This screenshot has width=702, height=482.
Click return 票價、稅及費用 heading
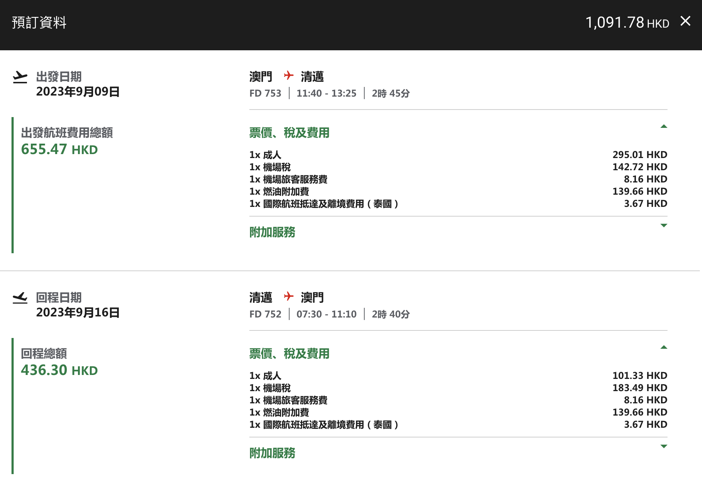point(289,354)
